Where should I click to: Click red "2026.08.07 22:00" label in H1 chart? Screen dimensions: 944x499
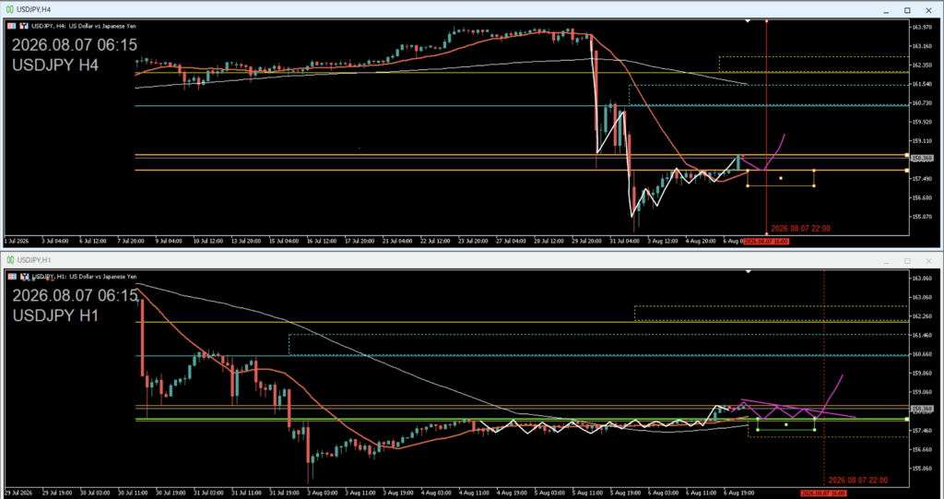click(857, 481)
